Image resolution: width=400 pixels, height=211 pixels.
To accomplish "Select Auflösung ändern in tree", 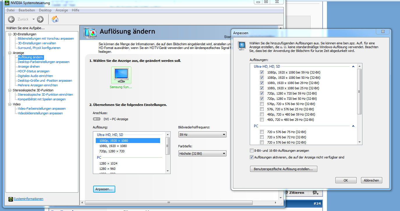I will [30, 57].
